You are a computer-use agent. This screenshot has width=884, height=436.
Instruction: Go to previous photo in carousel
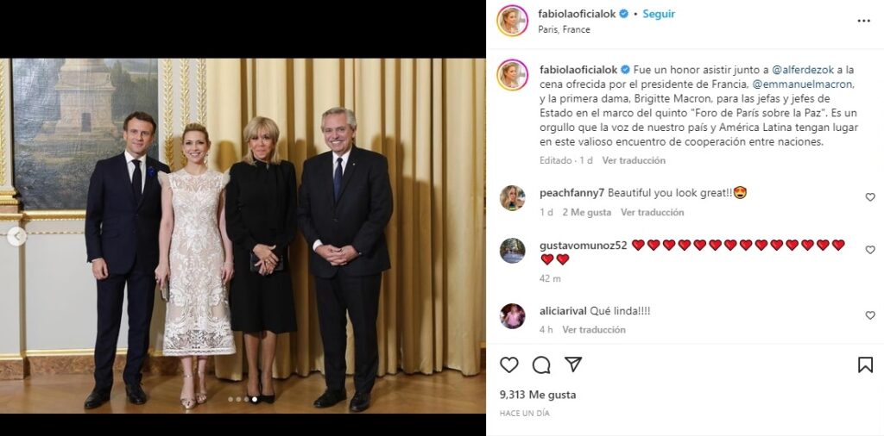(x=16, y=236)
